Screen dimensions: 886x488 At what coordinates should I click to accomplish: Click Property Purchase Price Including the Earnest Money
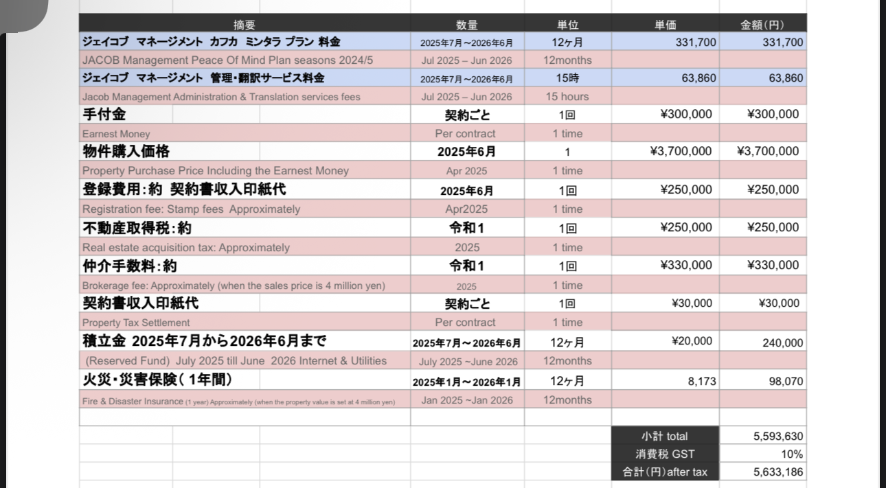pos(245,170)
